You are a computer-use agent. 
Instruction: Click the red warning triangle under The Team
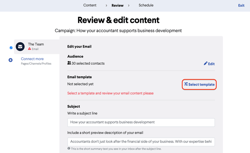(29, 49)
